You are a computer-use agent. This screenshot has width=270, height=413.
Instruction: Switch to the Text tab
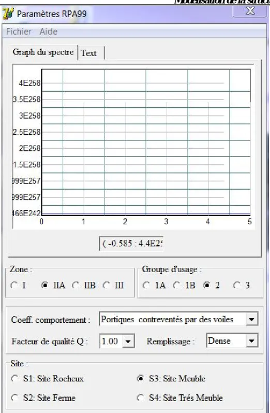tap(88, 53)
